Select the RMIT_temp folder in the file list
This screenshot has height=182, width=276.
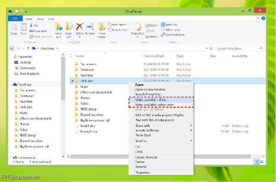pyautogui.click(x=88, y=109)
